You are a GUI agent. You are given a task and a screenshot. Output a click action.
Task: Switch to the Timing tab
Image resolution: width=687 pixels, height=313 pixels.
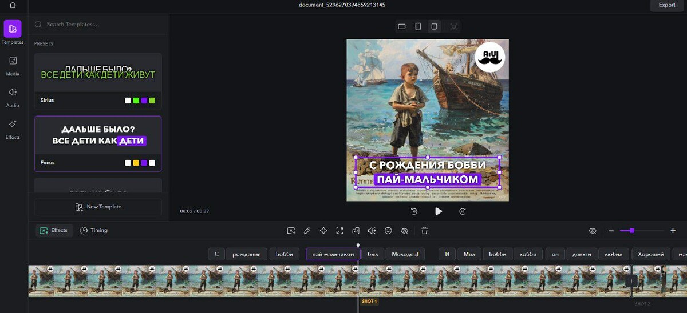pyautogui.click(x=94, y=231)
